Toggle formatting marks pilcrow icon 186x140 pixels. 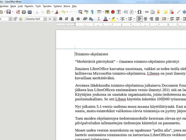click(92, 12)
